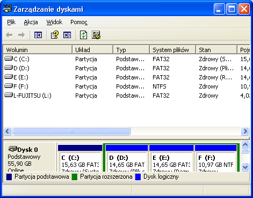Click the volume list left scroll arrow
The image size is (253, 198).
(x=8, y=131)
